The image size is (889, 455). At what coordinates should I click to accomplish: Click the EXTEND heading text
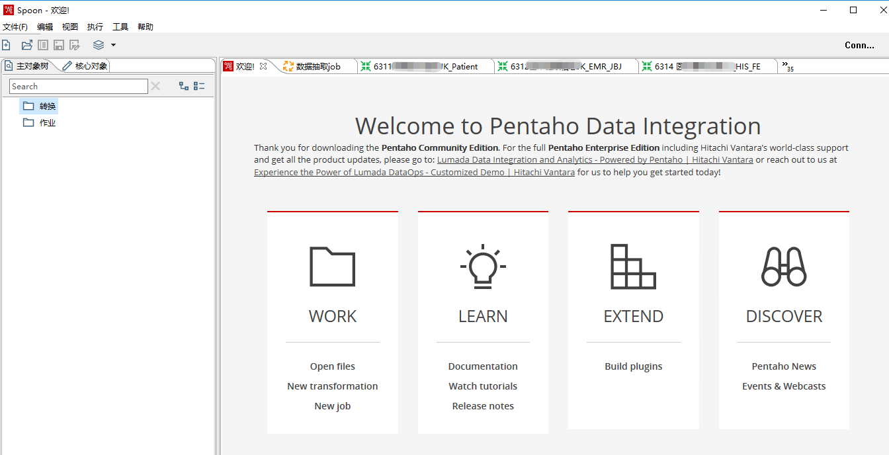[x=634, y=316]
